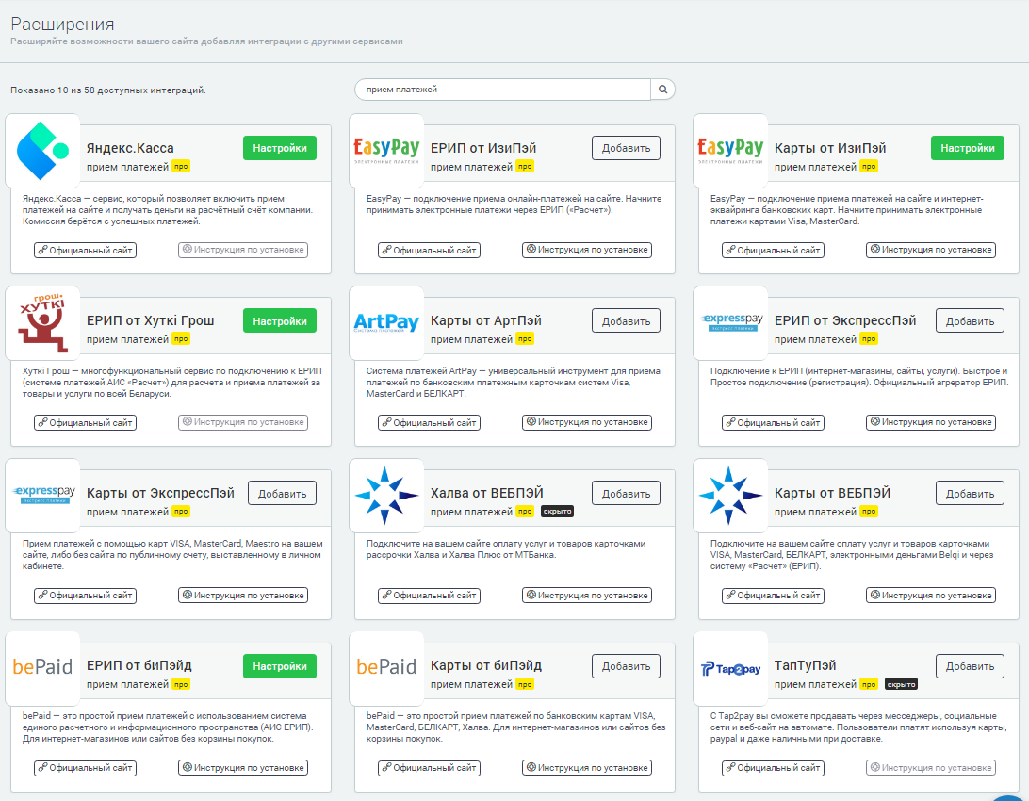Open Официальный сайт for Карты от АртПэй
1029x801 pixels.
[x=429, y=422]
